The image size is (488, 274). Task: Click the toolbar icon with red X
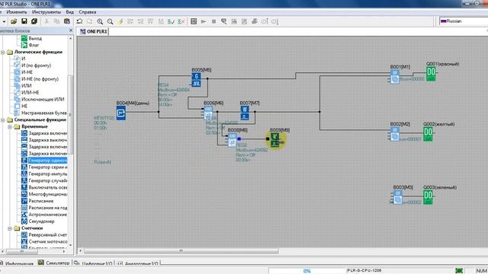tap(181, 21)
